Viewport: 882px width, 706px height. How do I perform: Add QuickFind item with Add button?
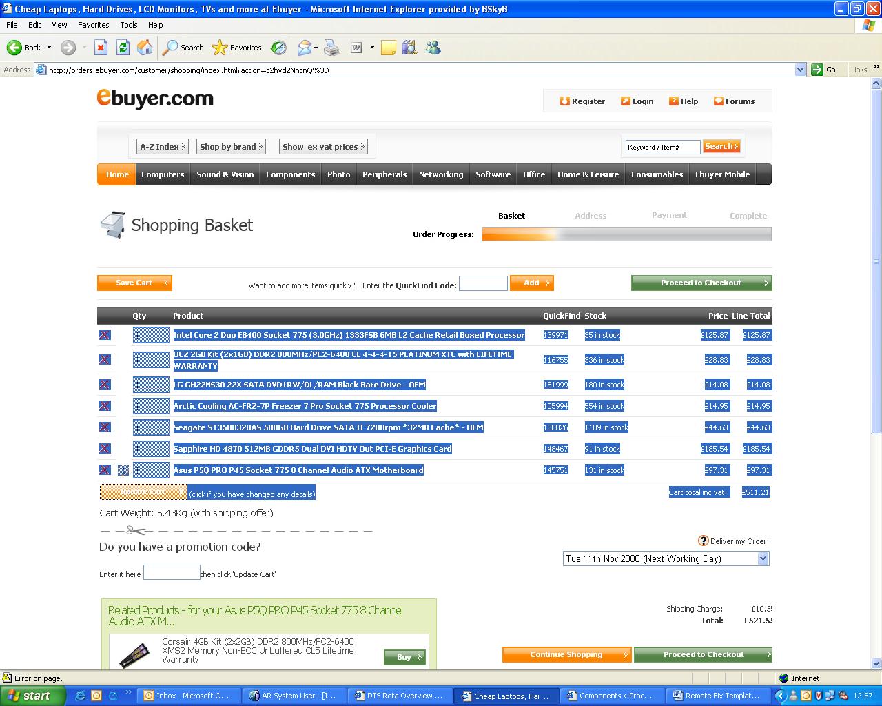532,283
